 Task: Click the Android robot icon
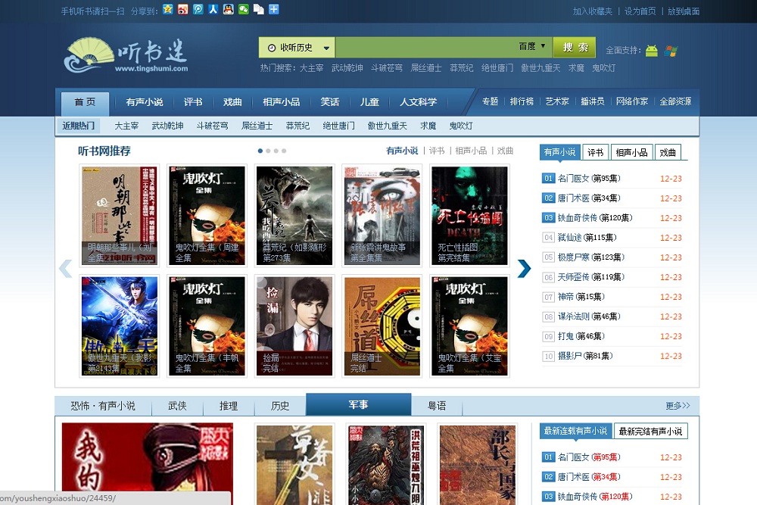(652, 50)
